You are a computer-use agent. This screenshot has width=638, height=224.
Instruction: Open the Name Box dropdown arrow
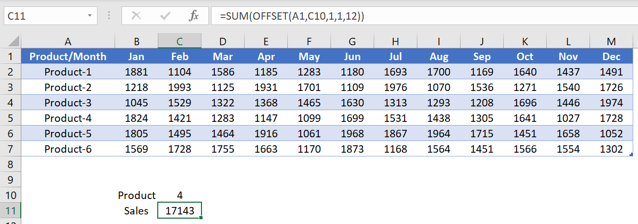click(x=90, y=16)
